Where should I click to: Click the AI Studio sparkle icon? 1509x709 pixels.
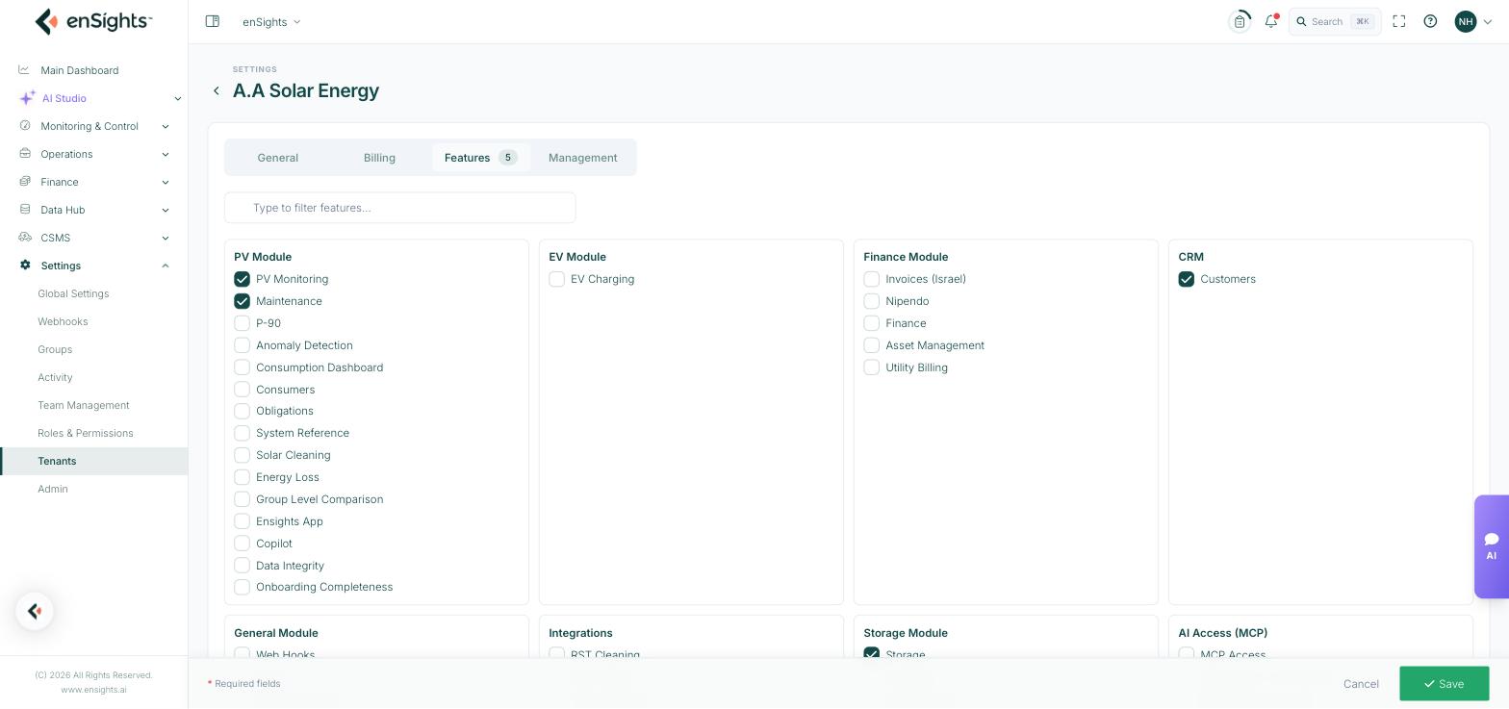point(27,98)
